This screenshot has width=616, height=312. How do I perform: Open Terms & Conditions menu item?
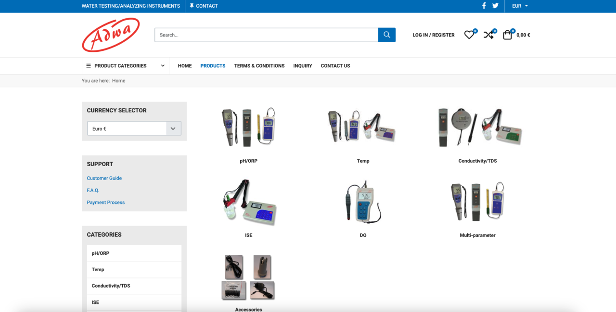click(259, 66)
